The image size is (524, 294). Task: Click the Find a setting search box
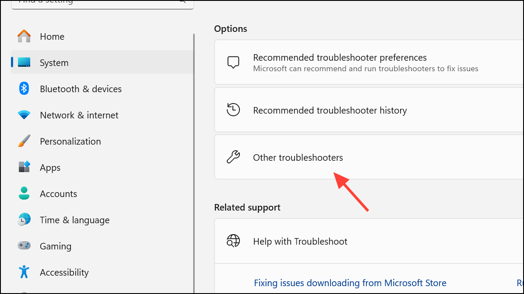pos(96,2)
